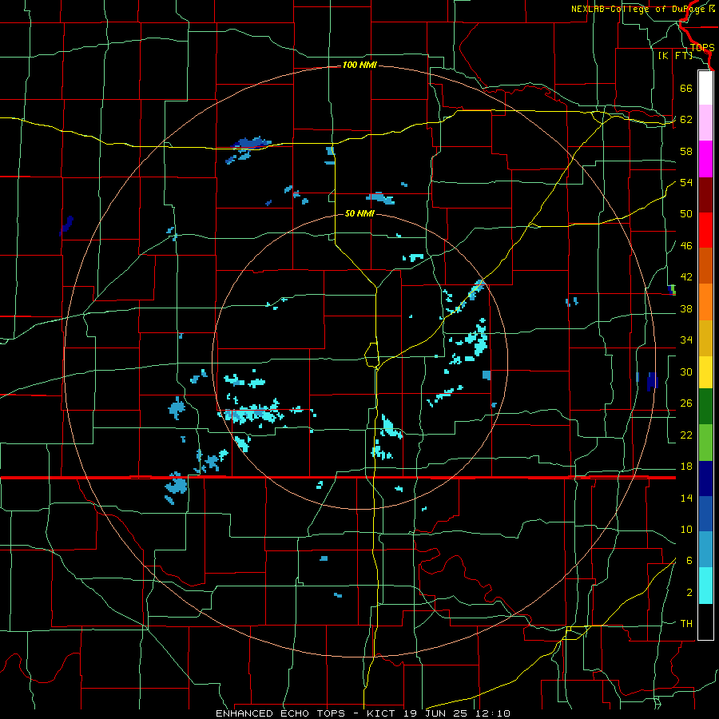Click the '62' scale label
Viewport: 719px width, 719px height.
(686, 120)
